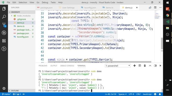
Task: Open the Tasks menu
Action: click(53, 2)
